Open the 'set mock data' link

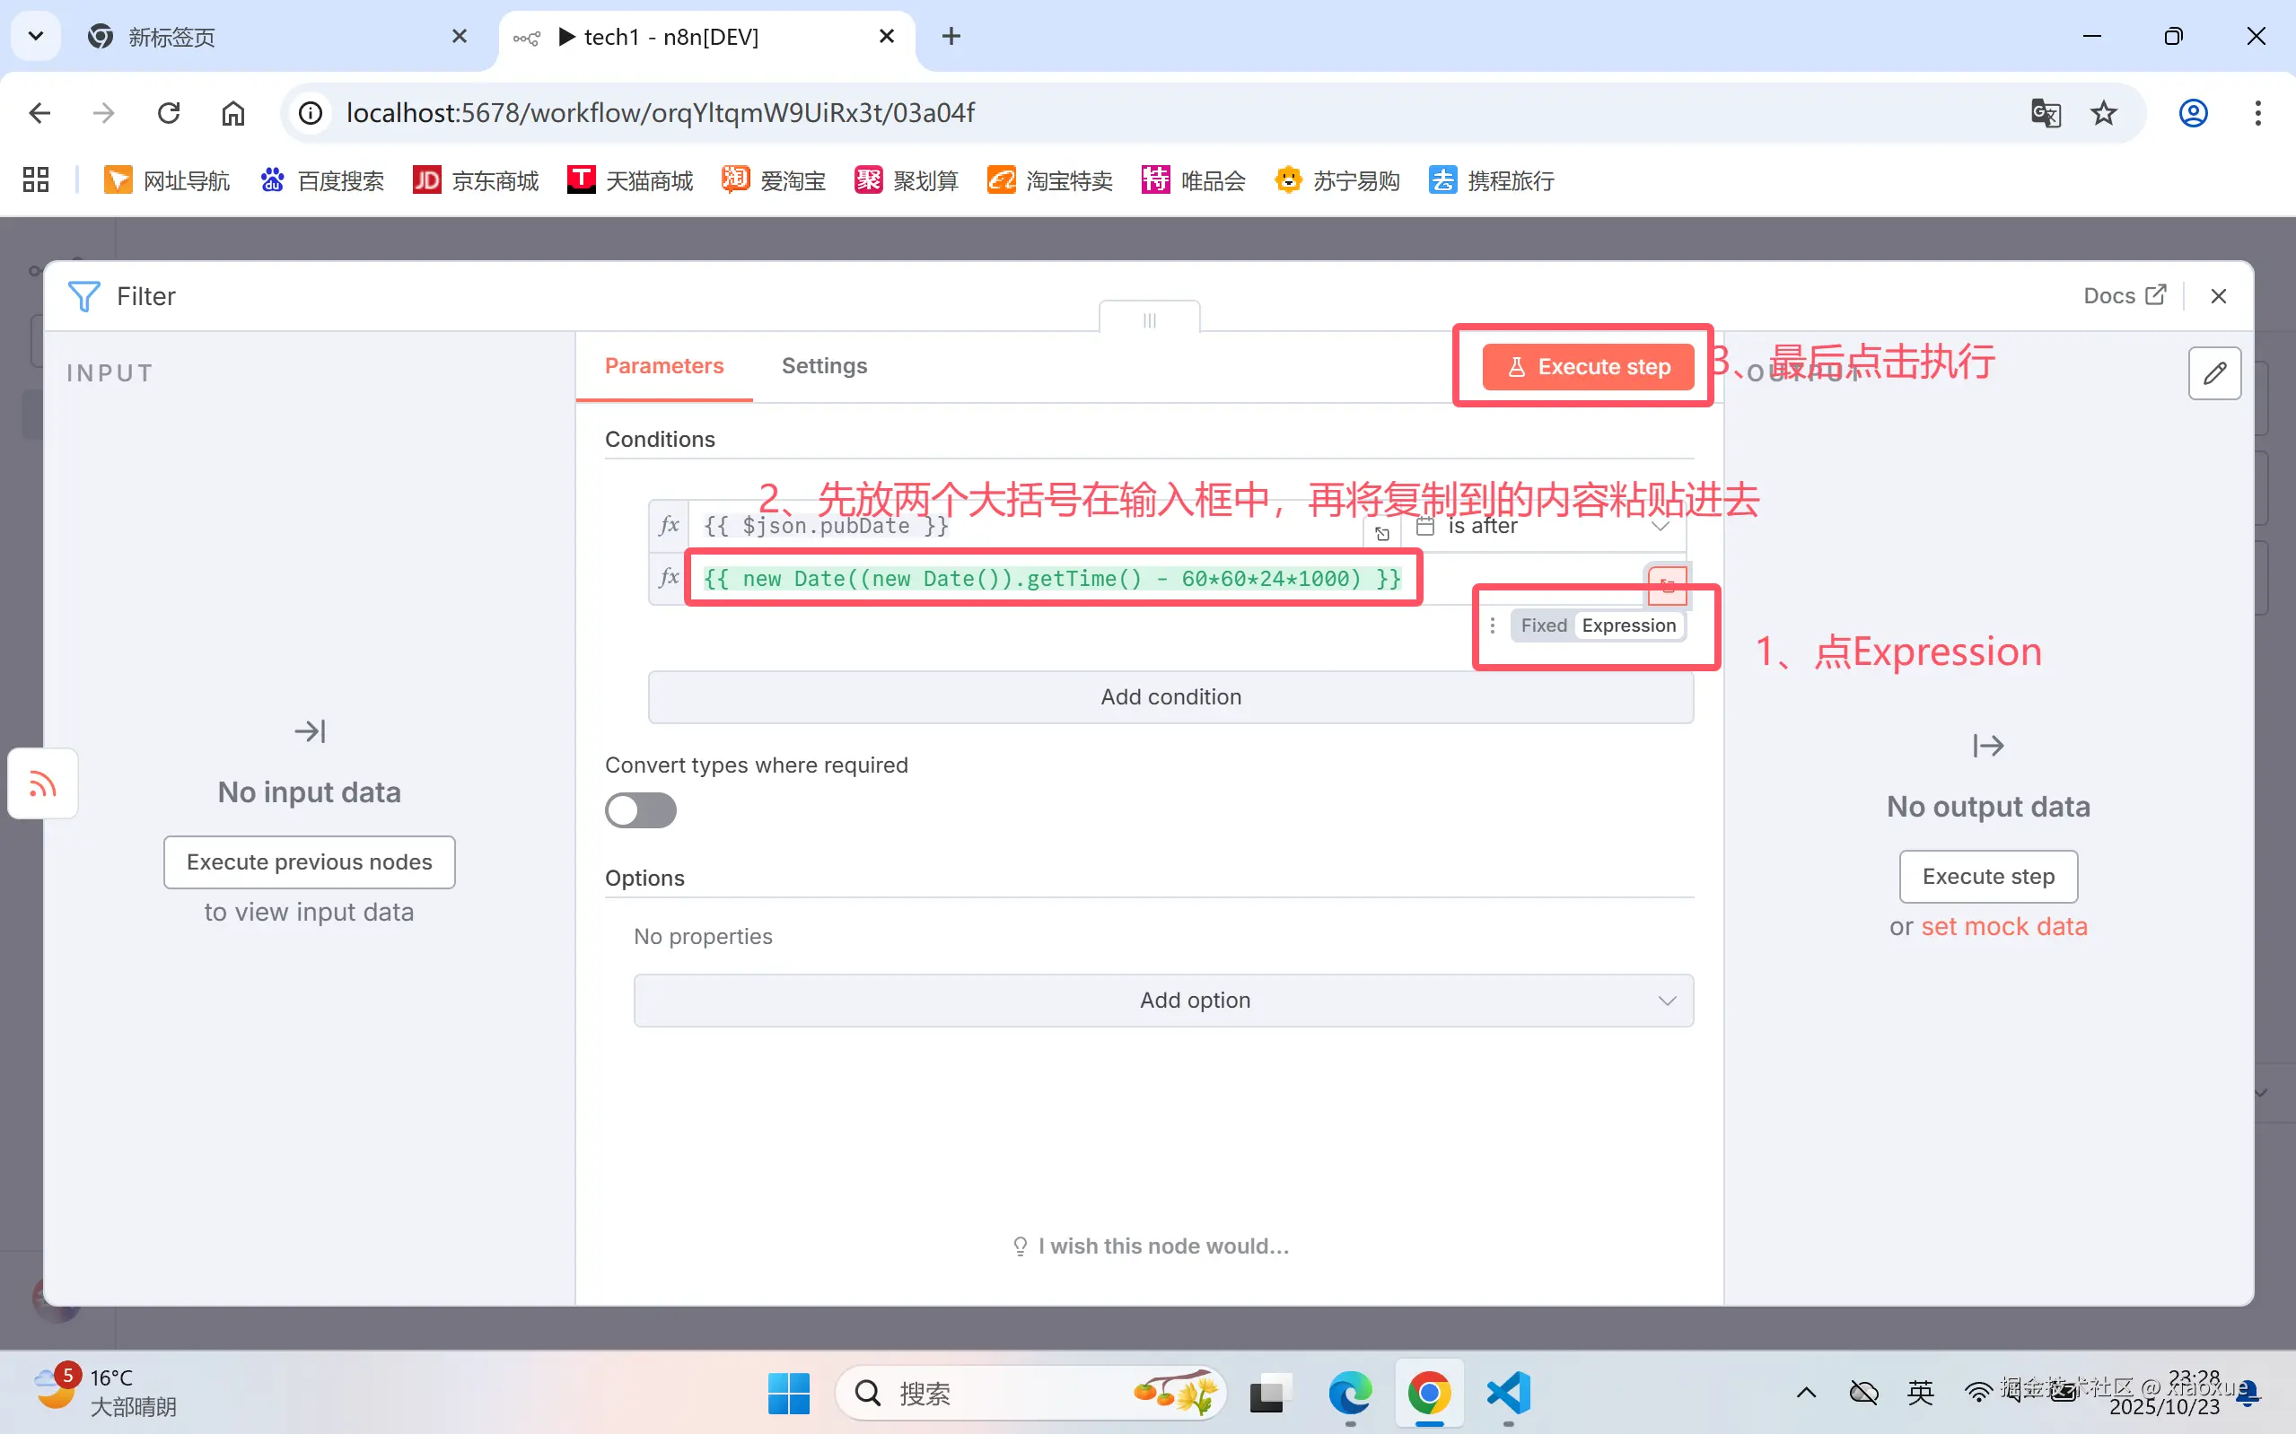pyautogui.click(x=2007, y=927)
